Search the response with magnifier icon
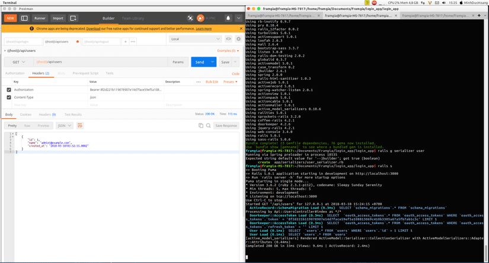Screen dimensions: 489x263 click(x=208, y=125)
